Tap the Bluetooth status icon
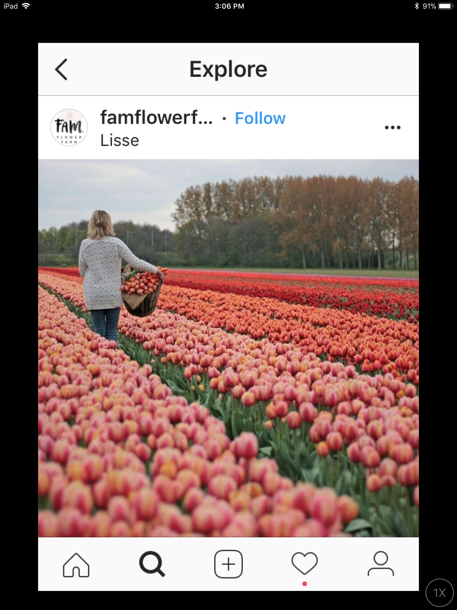Viewport: 457px width, 610px height. pyautogui.click(x=417, y=6)
